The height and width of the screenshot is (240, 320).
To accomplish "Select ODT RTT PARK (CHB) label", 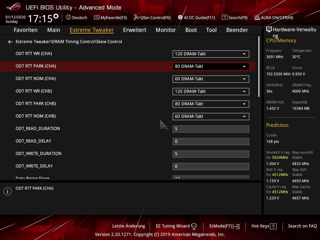I will point(36,103).
